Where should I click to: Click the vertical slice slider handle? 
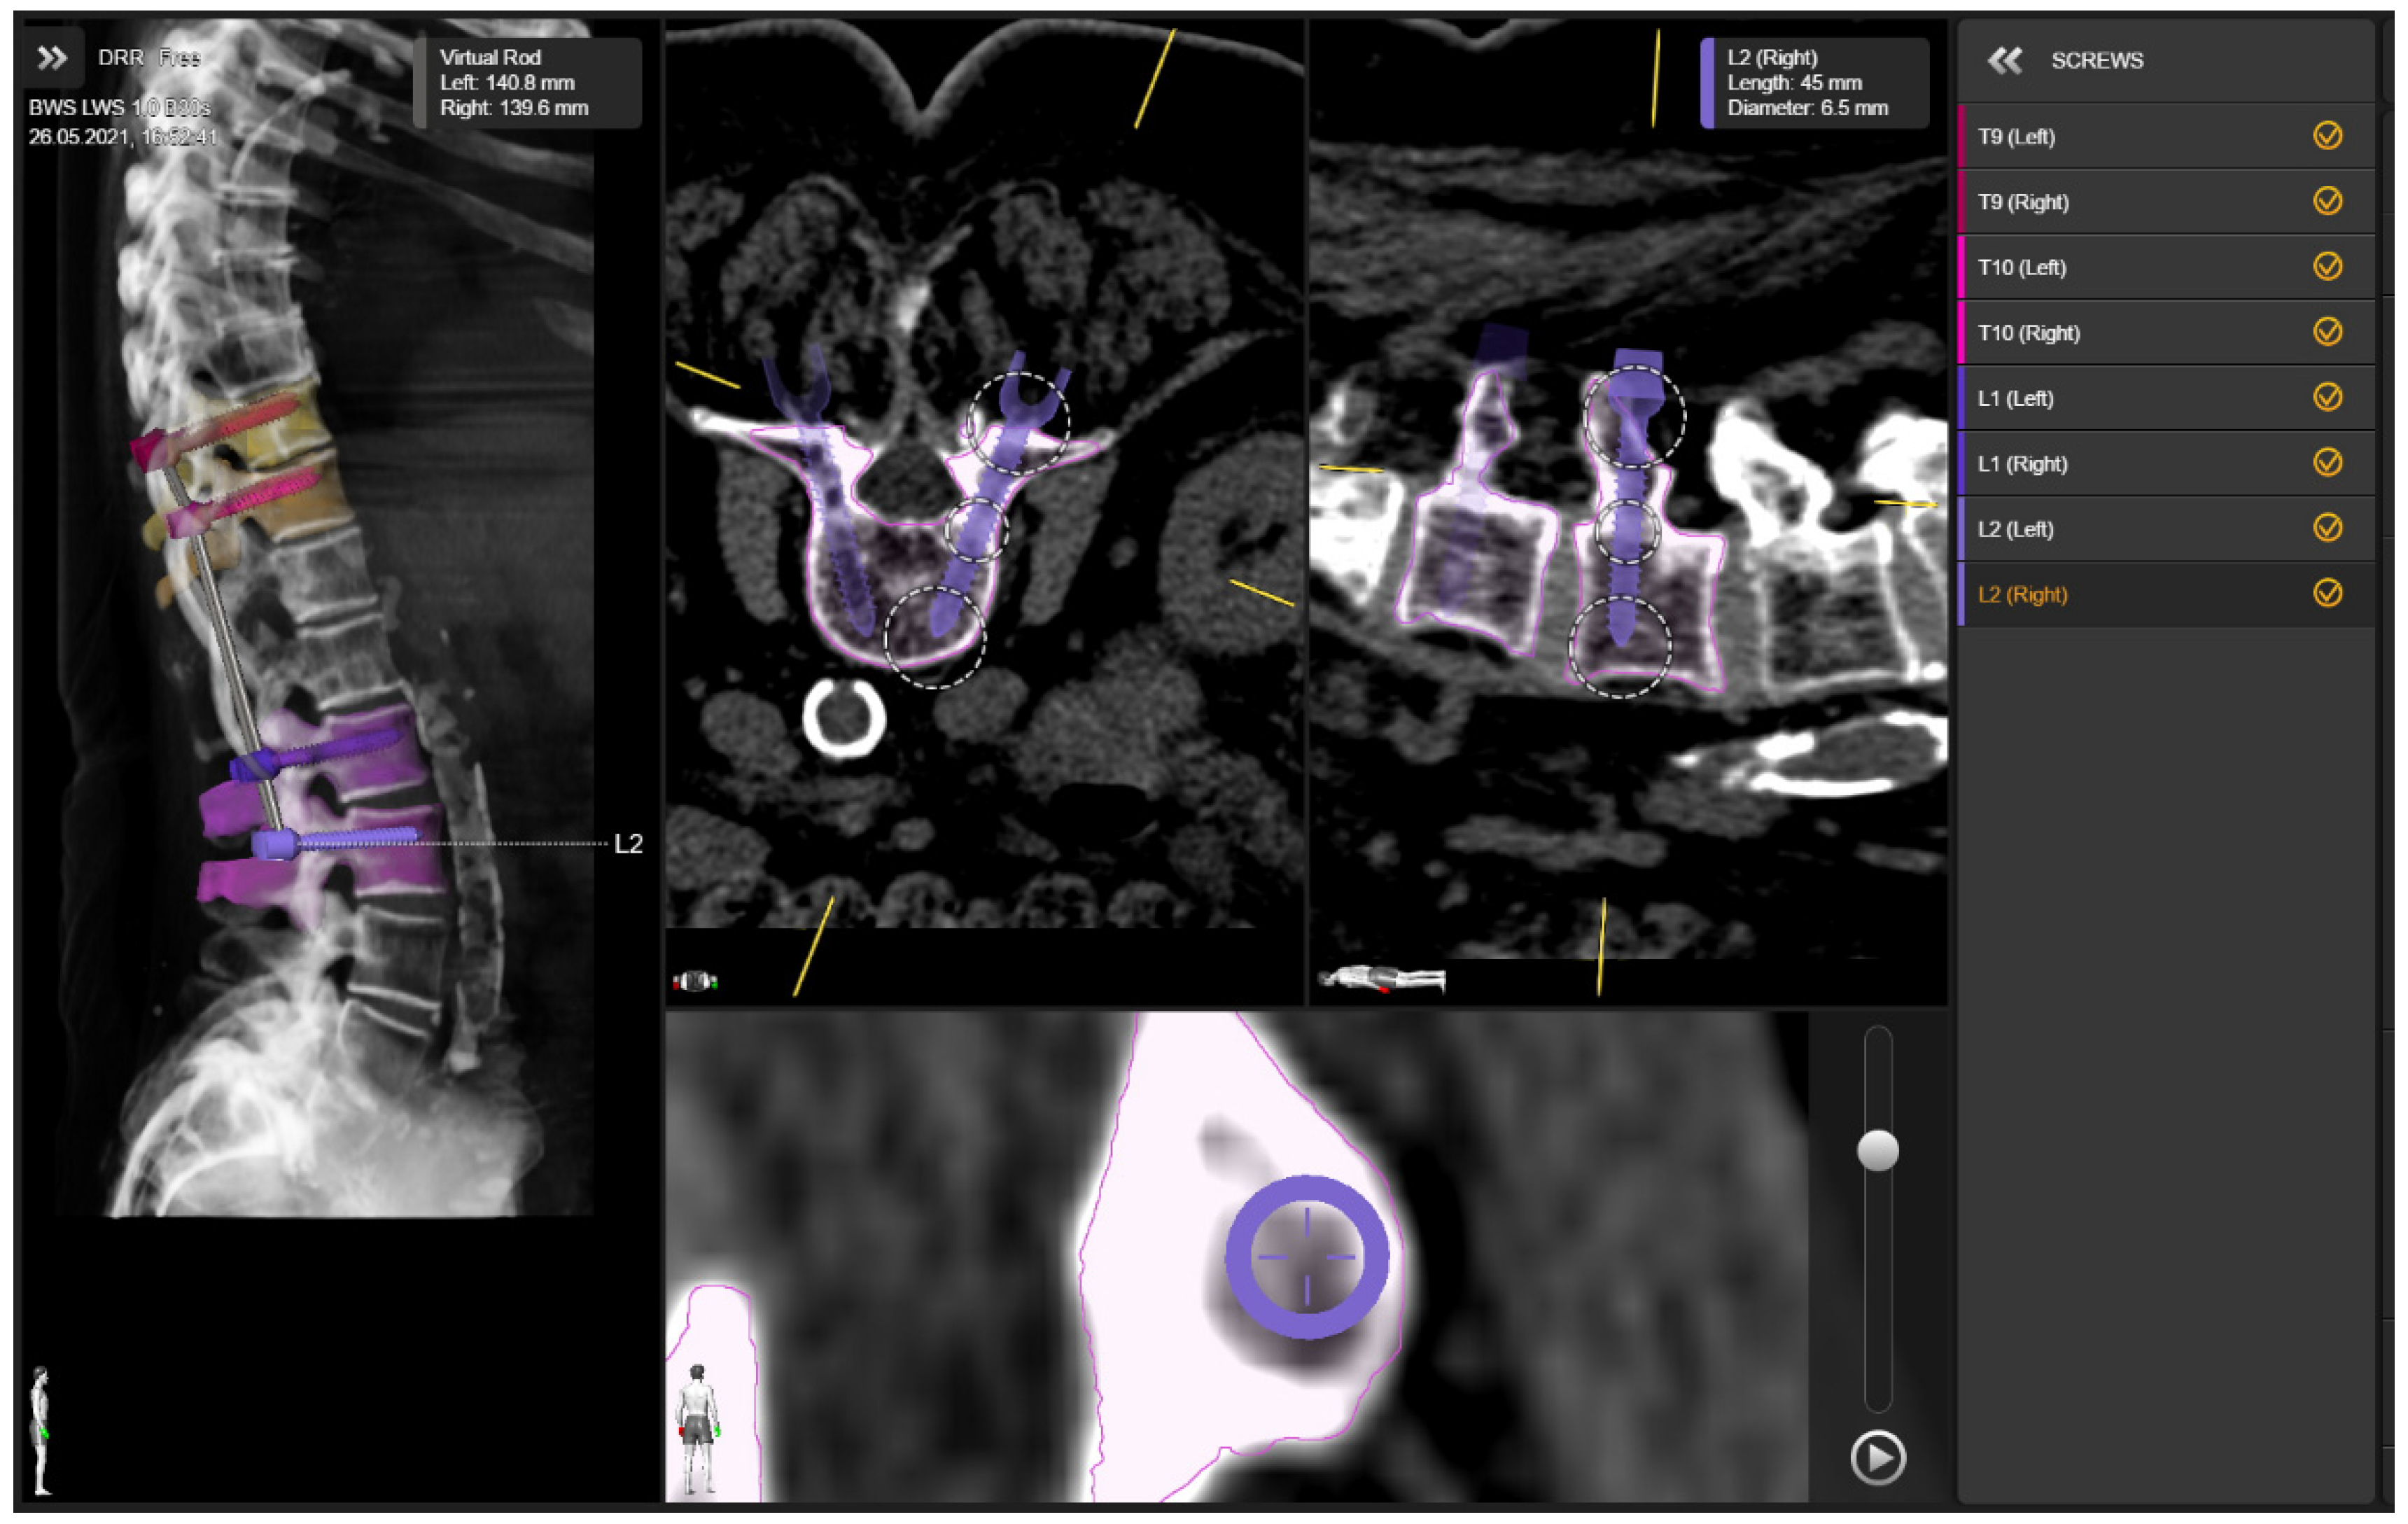[1877, 1150]
